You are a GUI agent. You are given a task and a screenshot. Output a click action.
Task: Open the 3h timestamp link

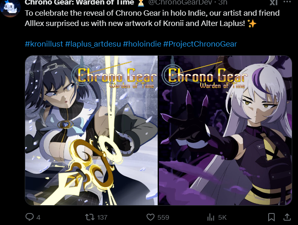pos(223,2)
